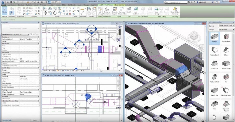The width and height of the screenshot is (235, 122).
Task: Open the Properties help link
Action: point(7,120)
